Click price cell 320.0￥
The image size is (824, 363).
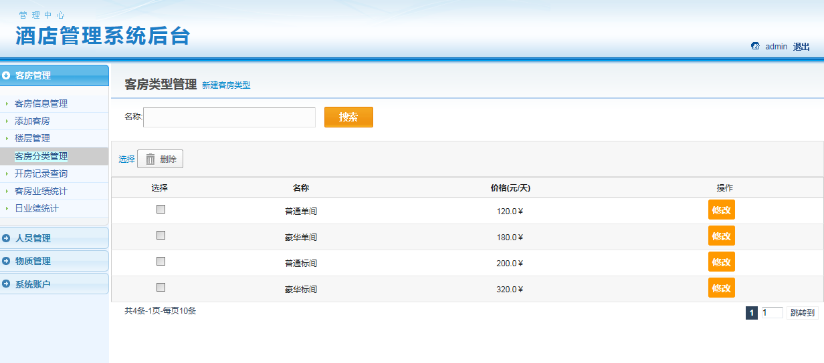click(x=510, y=290)
